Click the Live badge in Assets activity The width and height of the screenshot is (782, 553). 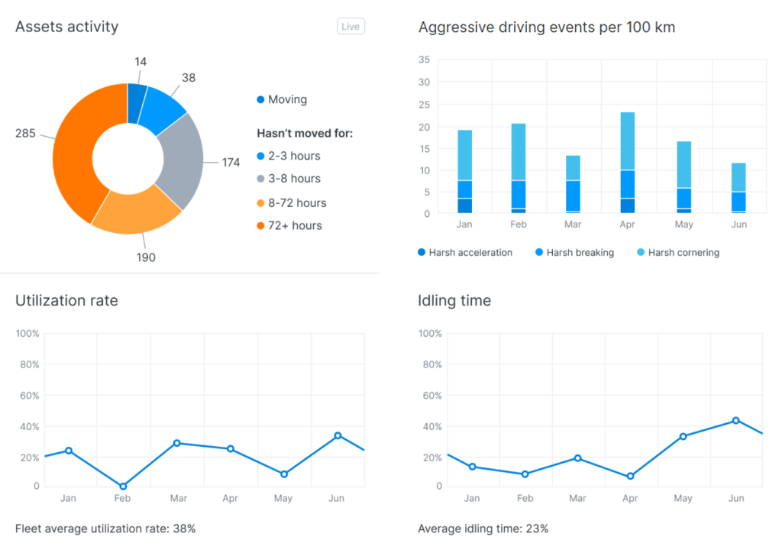coord(351,27)
